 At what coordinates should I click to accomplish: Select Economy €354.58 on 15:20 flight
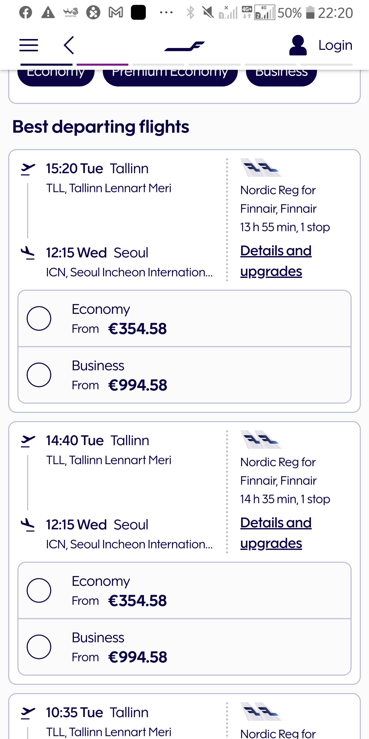click(184, 318)
